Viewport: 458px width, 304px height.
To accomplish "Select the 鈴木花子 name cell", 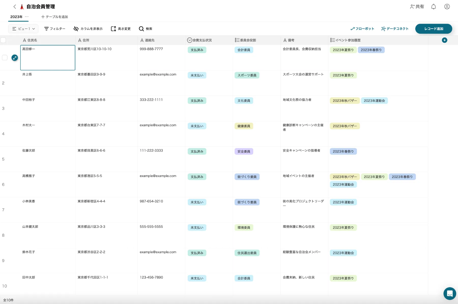I will [x=48, y=261].
